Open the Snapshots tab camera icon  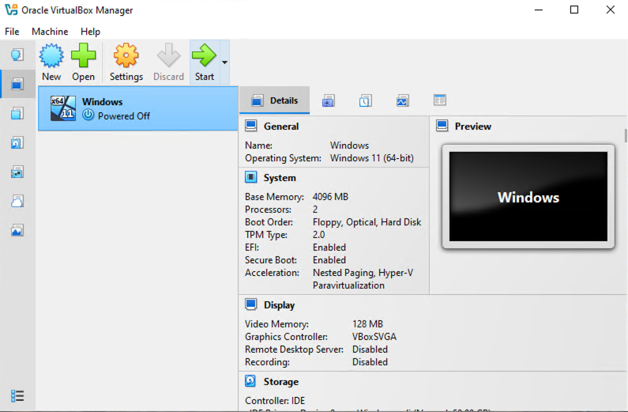pos(328,100)
